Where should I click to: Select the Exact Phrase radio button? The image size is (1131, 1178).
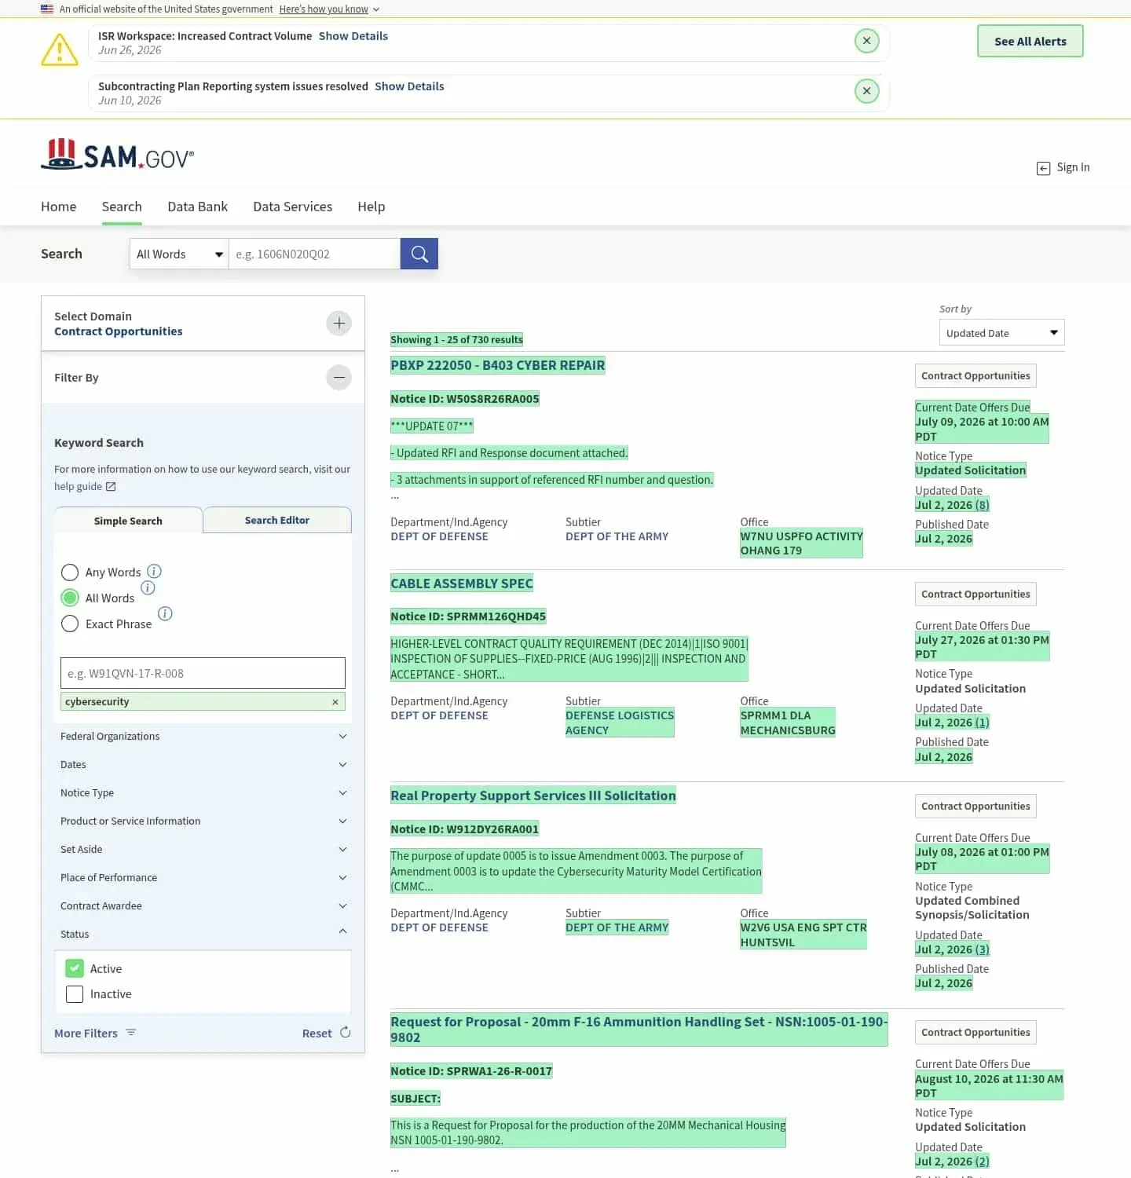pyautogui.click(x=70, y=624)
